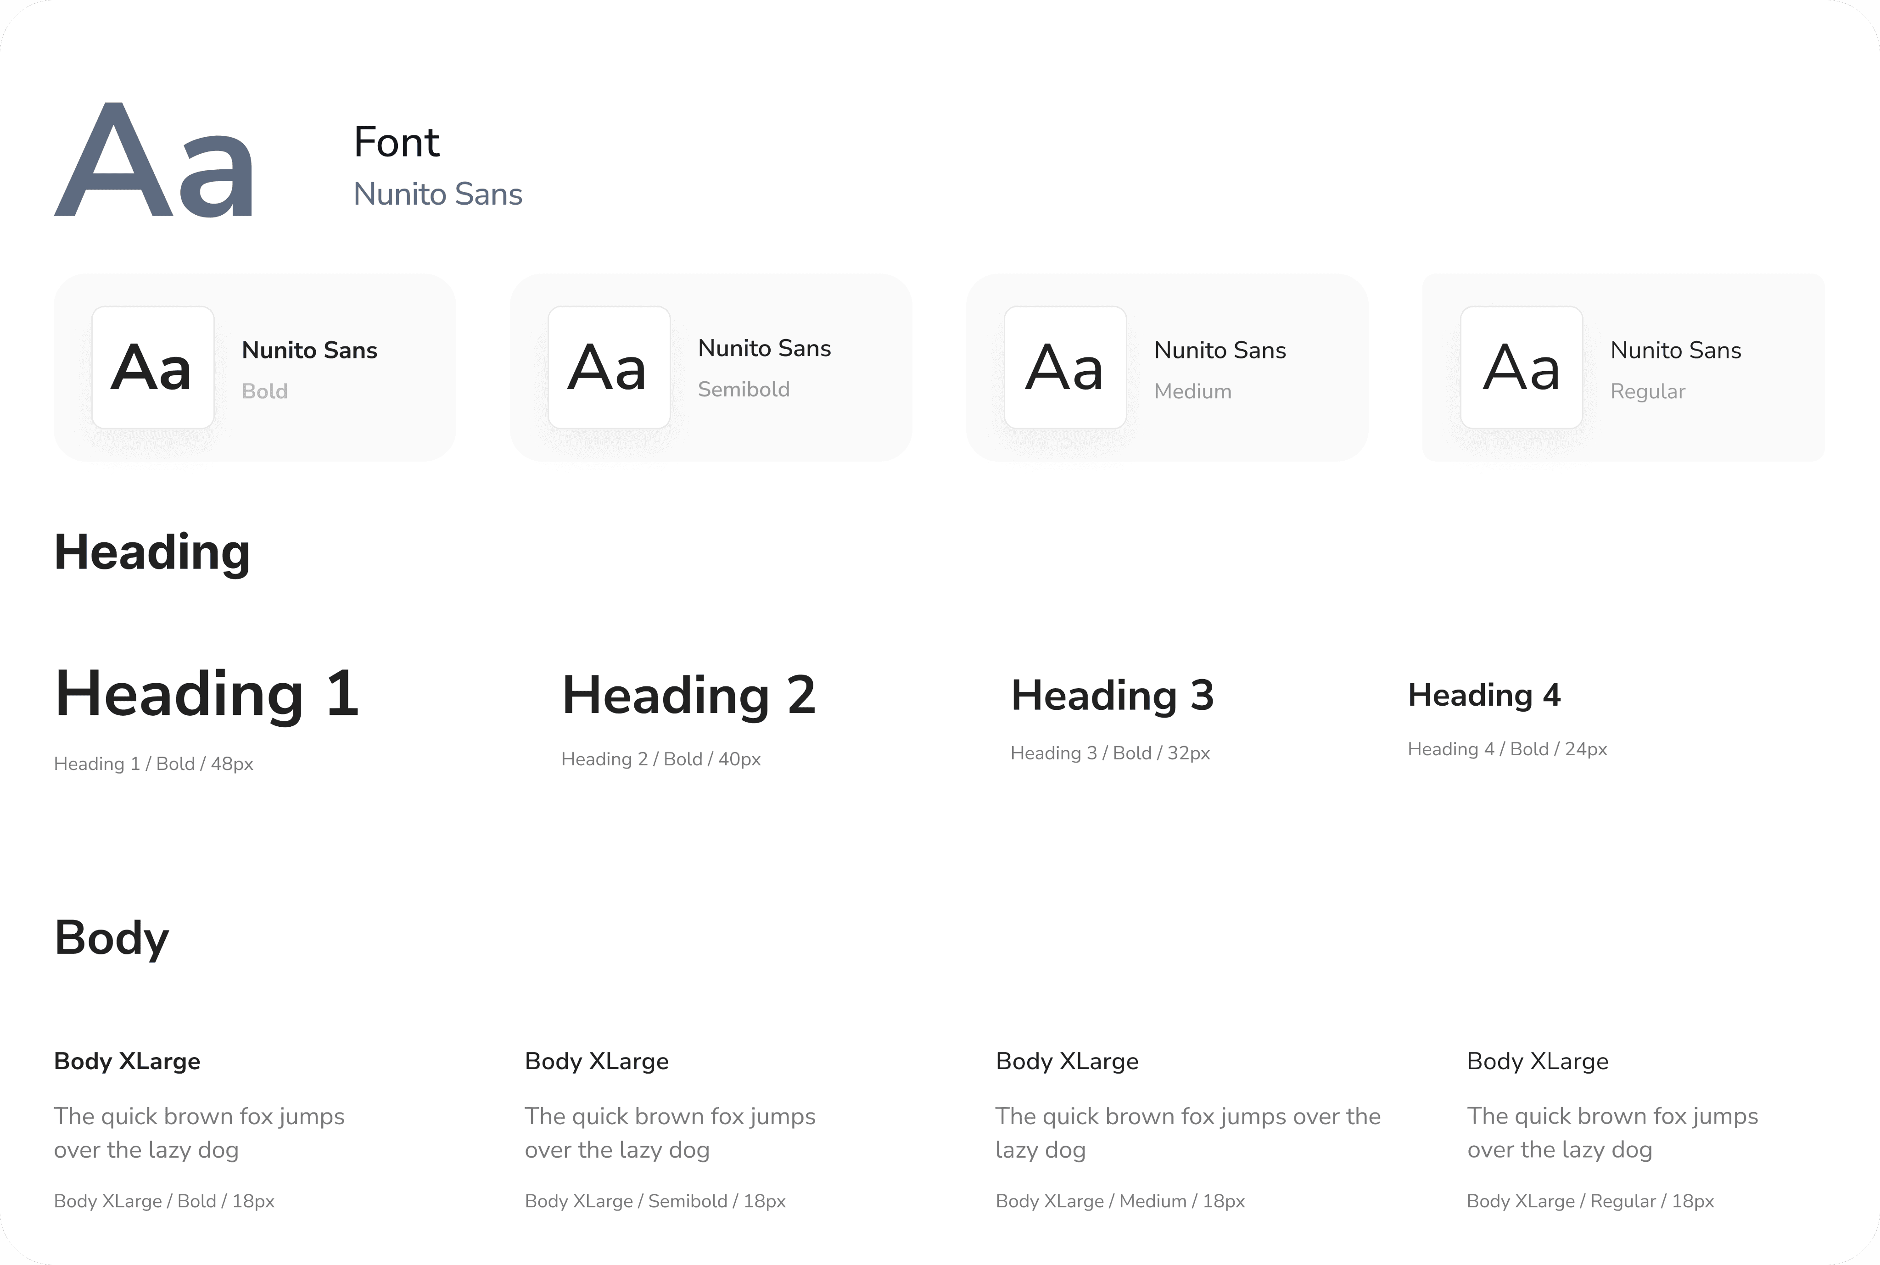
Task: Click the Aa tile for Medium
Action: pos(1064,367)
